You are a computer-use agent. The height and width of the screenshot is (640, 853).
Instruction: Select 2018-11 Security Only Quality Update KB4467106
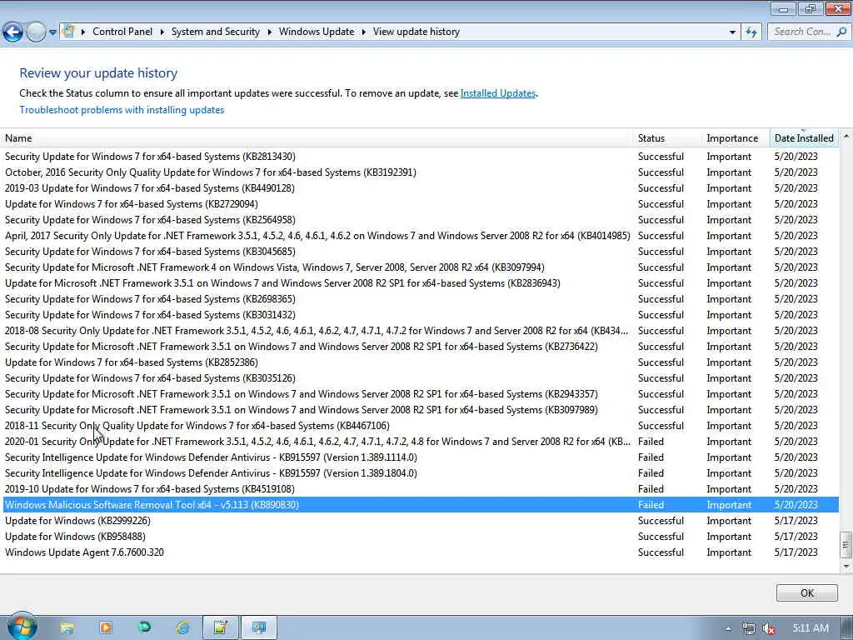(421, 425)
